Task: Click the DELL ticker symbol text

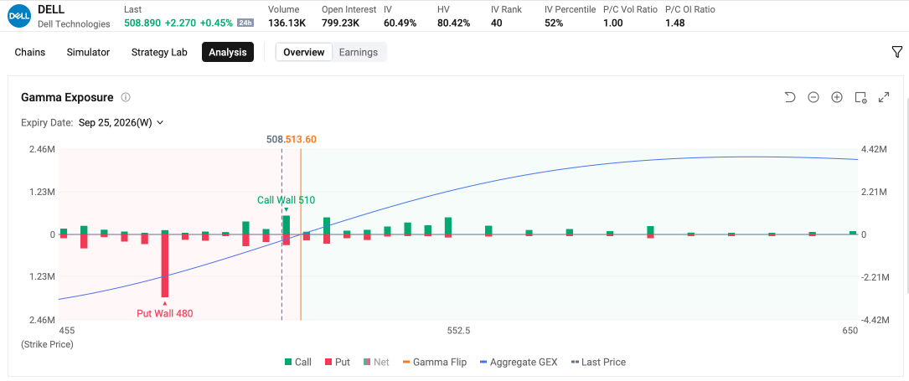Action: [x=51, y=9]
